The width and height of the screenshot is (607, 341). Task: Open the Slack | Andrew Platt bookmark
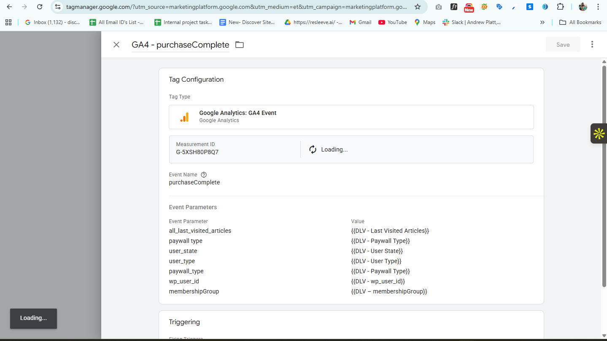pos(472,22)
